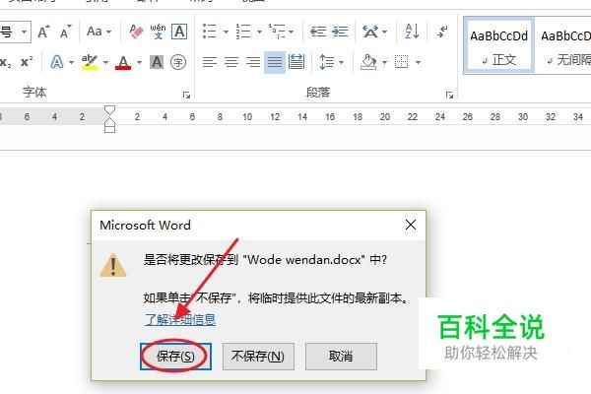Open the Phonetic Guide wén icon

(x=158, y=32)
